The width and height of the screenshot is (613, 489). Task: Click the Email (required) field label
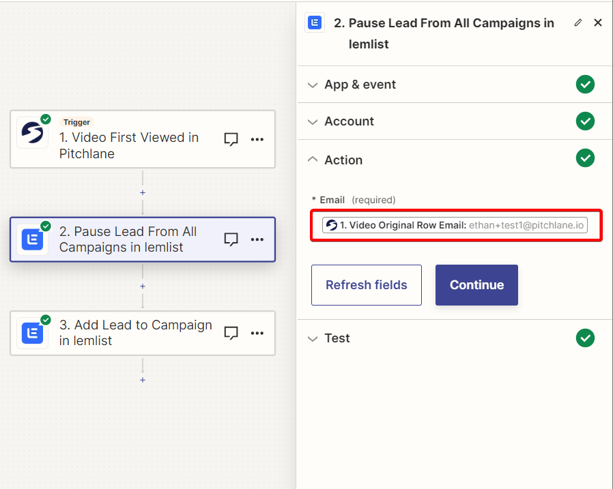click(x=354, y=200)
